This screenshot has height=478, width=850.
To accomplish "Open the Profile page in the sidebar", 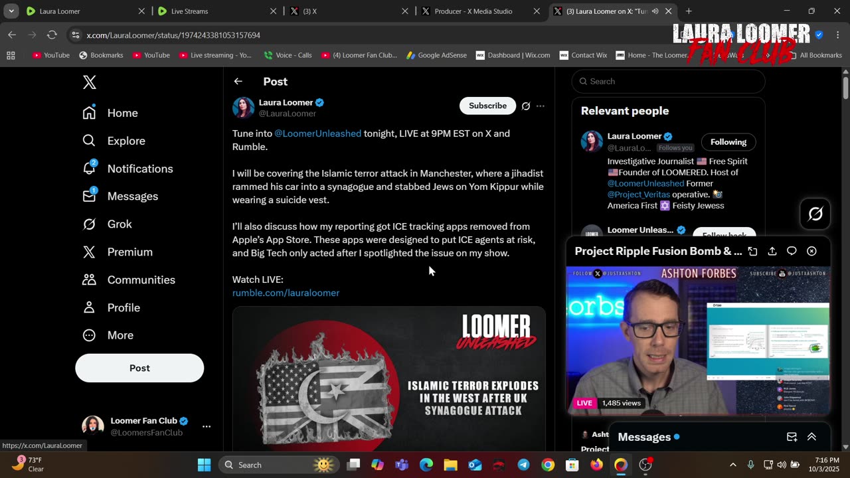I will [x=111, y=308].
